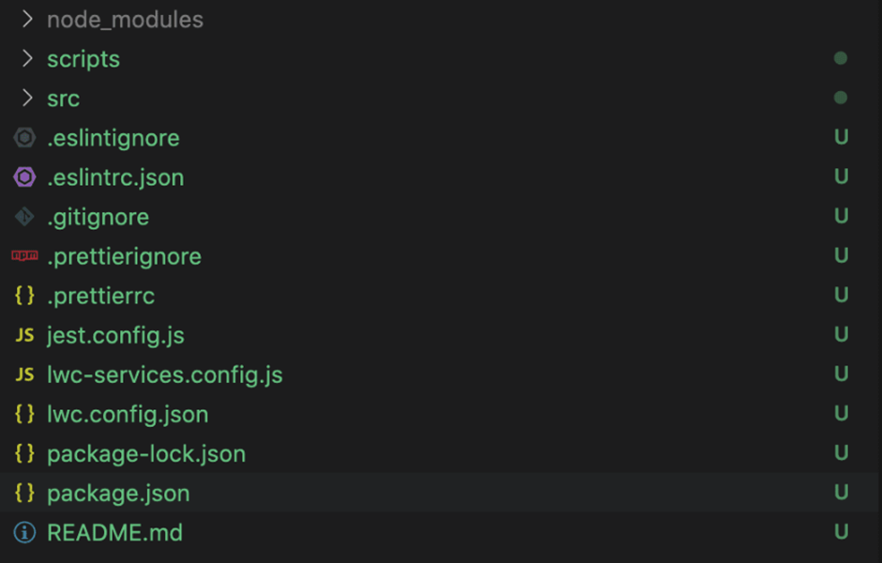
Task: Click the purple ESLint icon for .eslintrc.json
Action: click(x=24, y=177)
